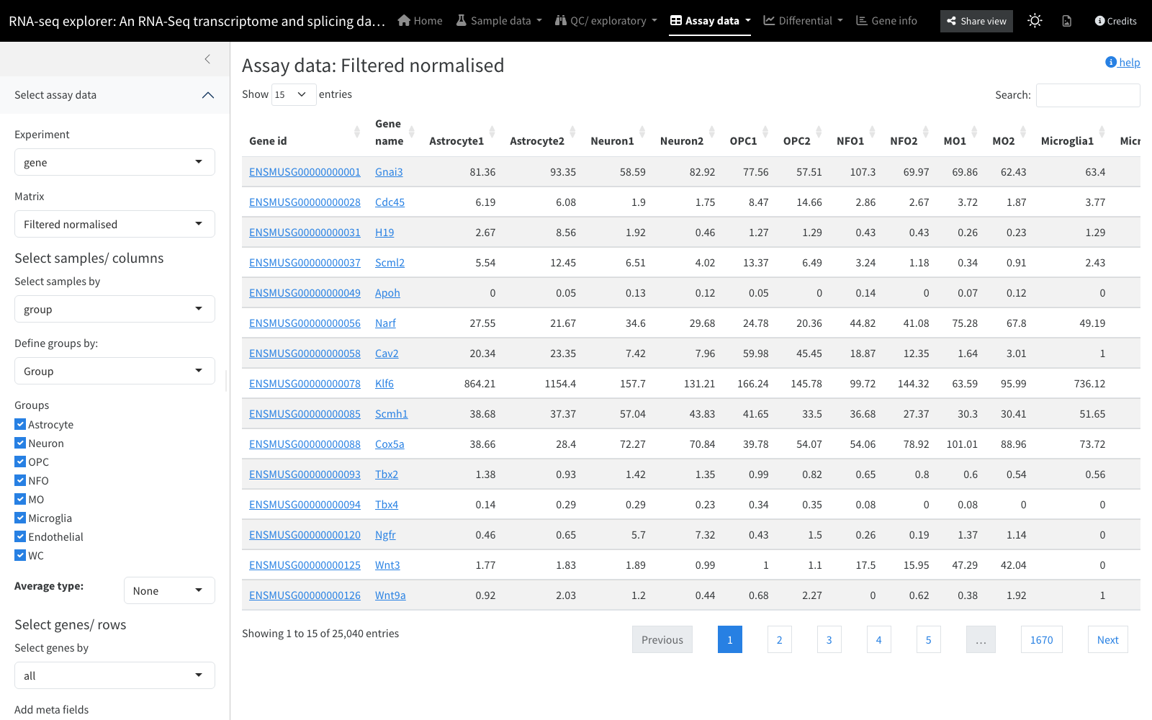This screenshot has width=1152, height=720.
Task: Uncheck the NFO group checkbox
Action: coord(20,480)
